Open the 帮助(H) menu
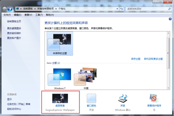Viewport: 174px width, 116px height. pos(50,15)
